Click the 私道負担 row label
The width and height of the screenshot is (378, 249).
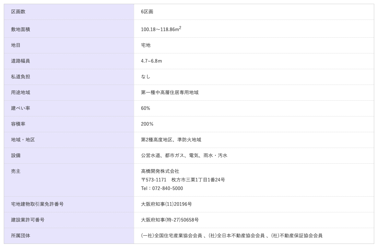click(21, 77)
